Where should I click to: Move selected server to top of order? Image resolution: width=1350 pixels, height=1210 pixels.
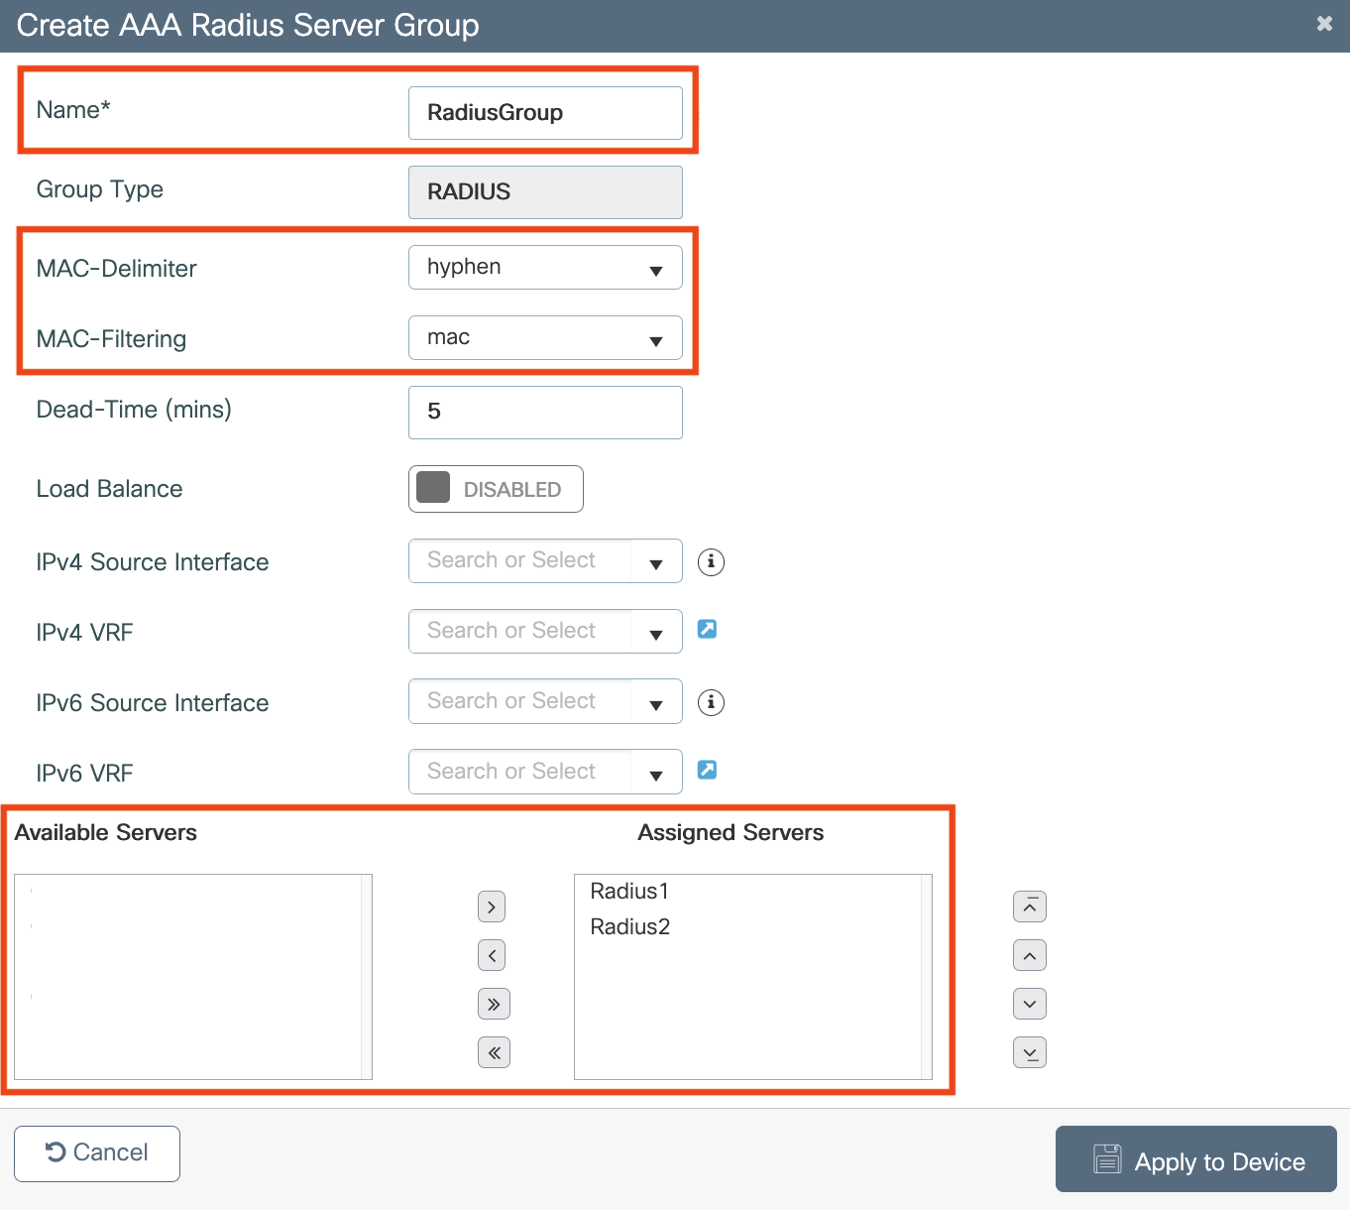[x=1030, y=907]
